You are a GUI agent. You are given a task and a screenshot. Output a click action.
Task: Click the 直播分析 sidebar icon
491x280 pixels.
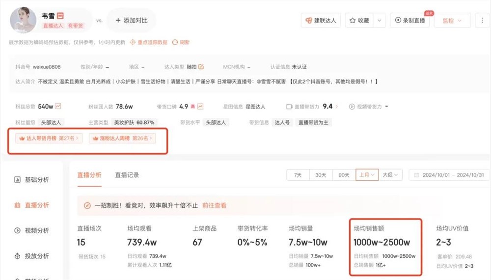coord(17,205)
